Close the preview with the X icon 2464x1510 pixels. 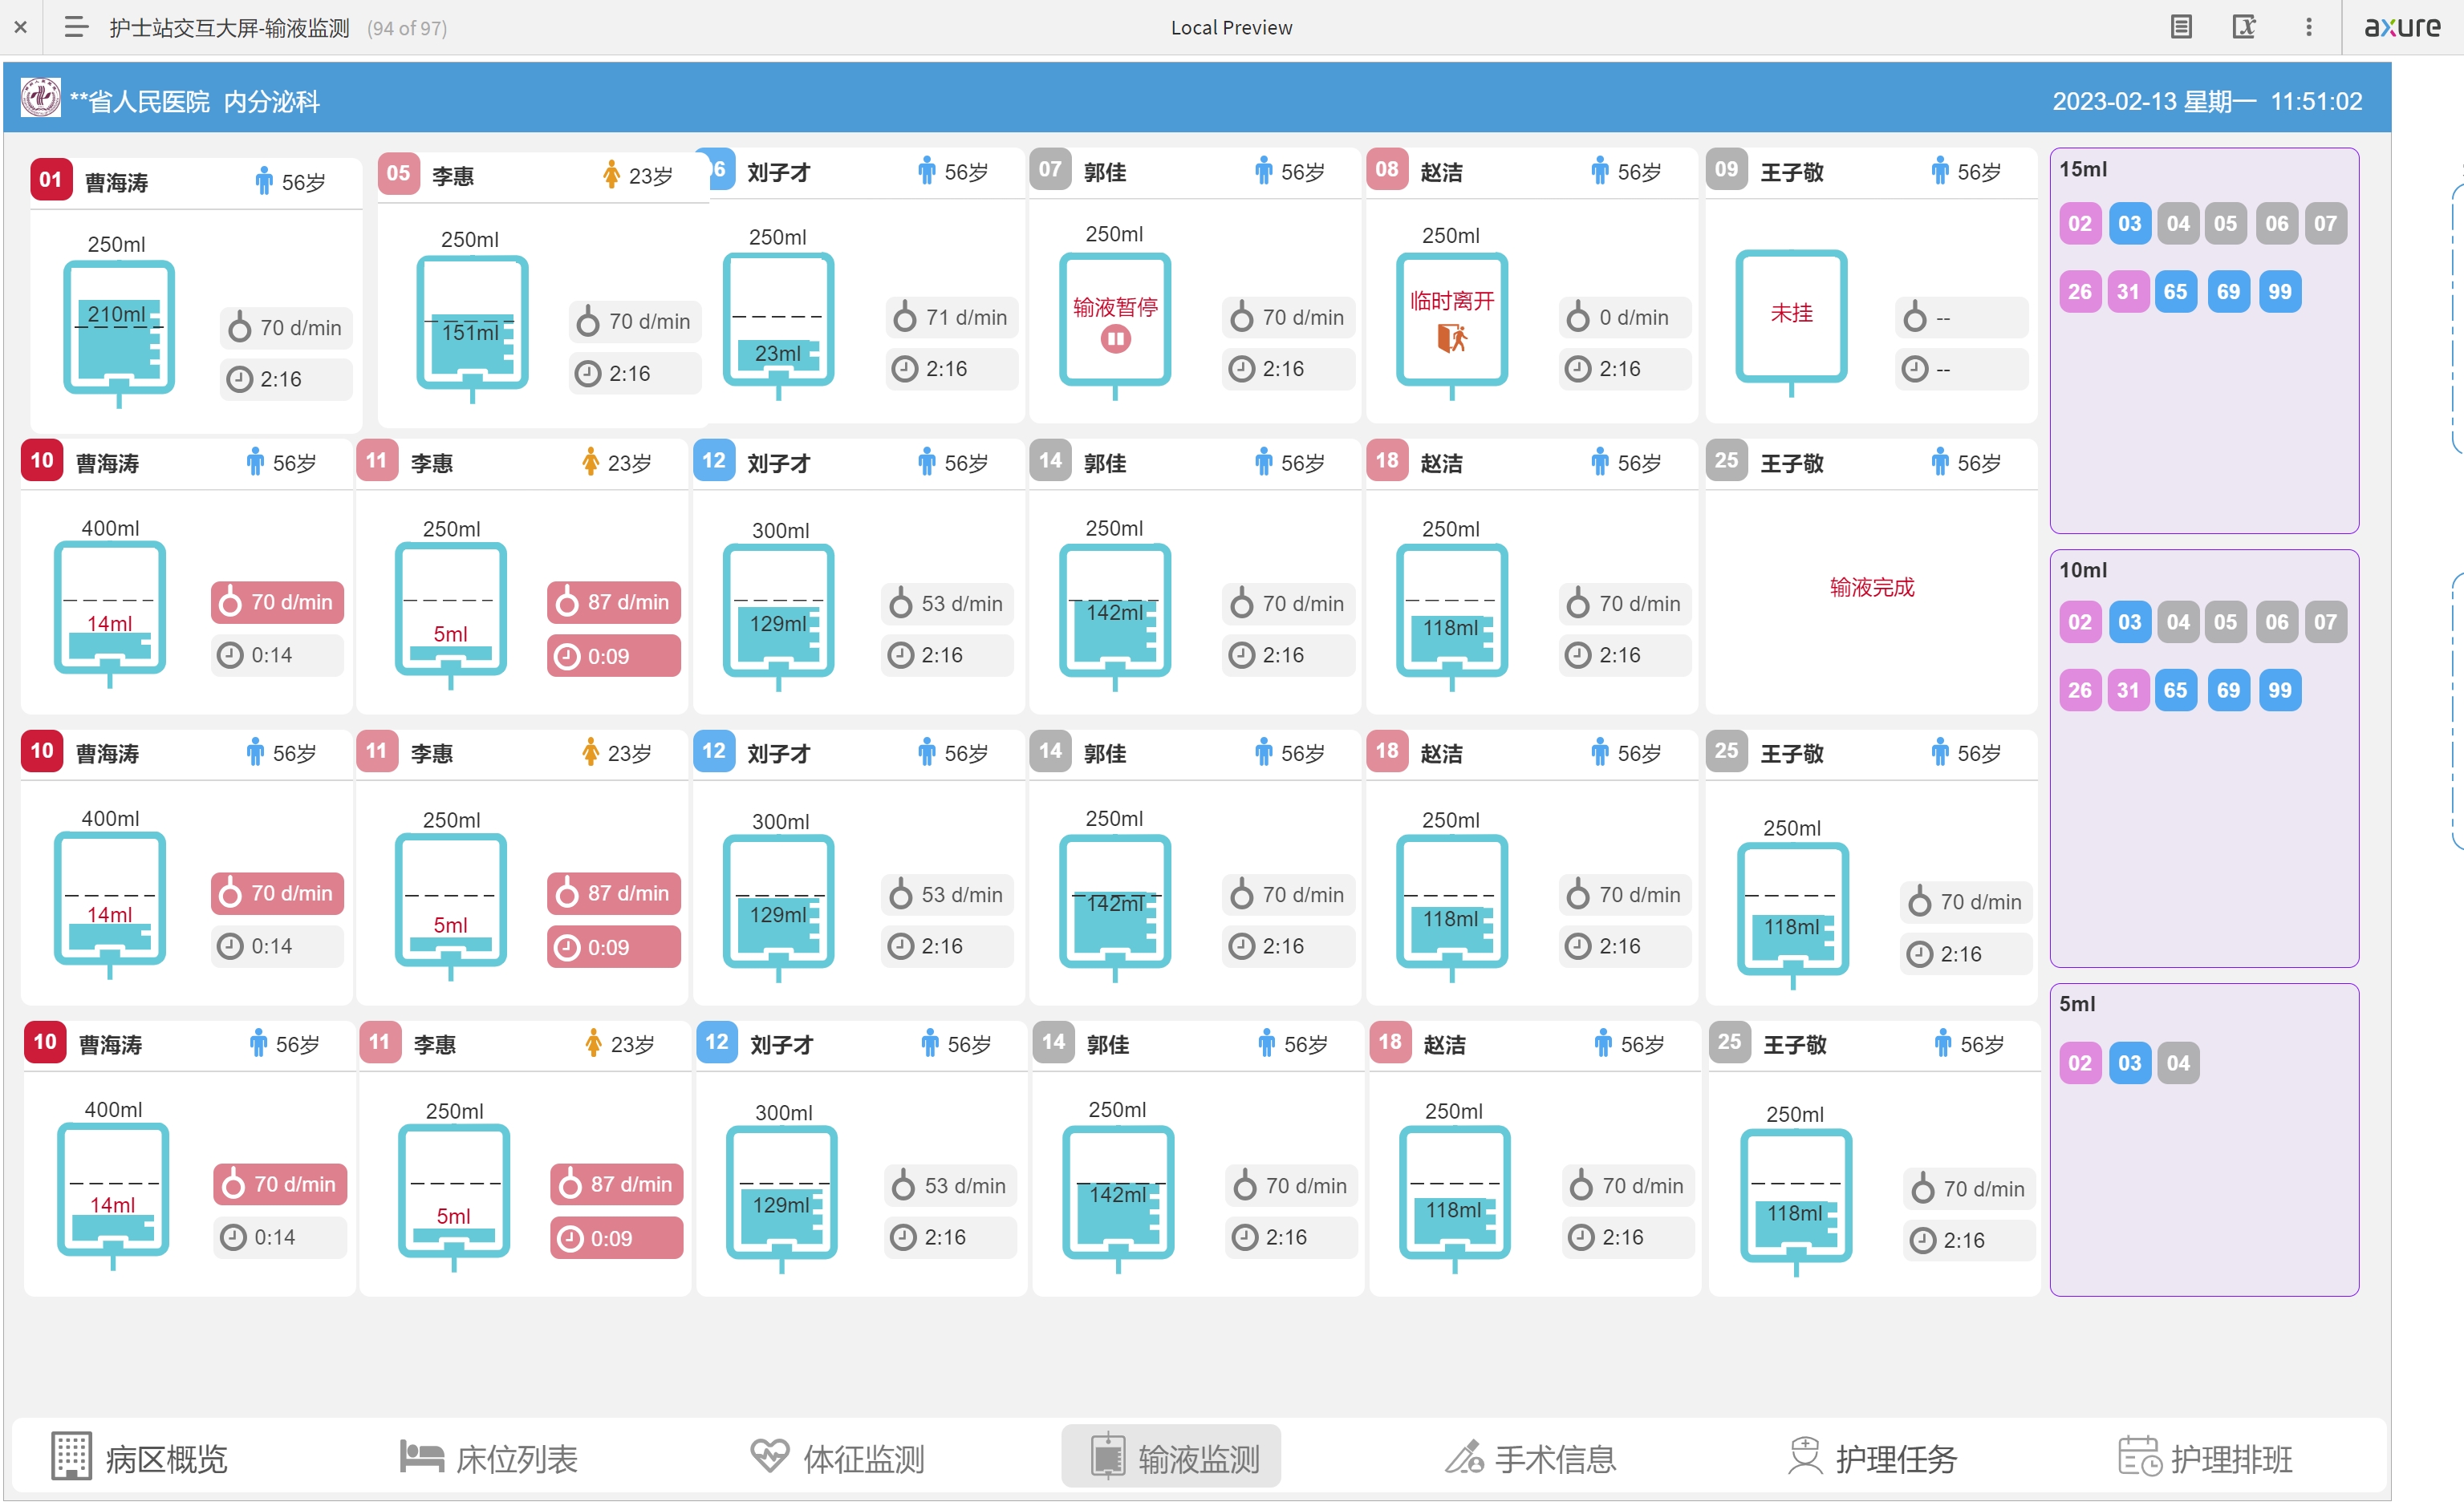(x=20, y=27)
